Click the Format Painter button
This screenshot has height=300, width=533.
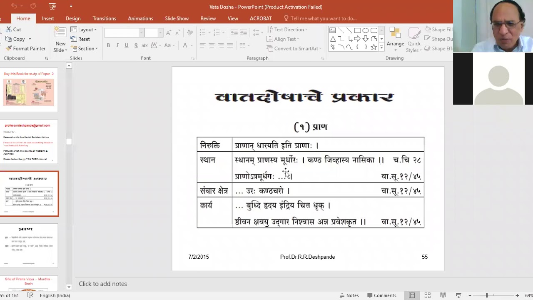pyautogui.click(x=25, y=48)
